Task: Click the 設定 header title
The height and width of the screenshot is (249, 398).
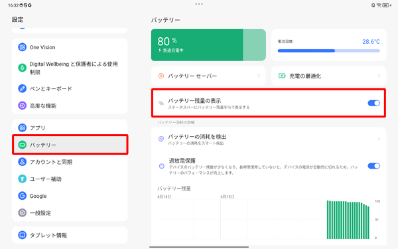Action: pos(17,19)
